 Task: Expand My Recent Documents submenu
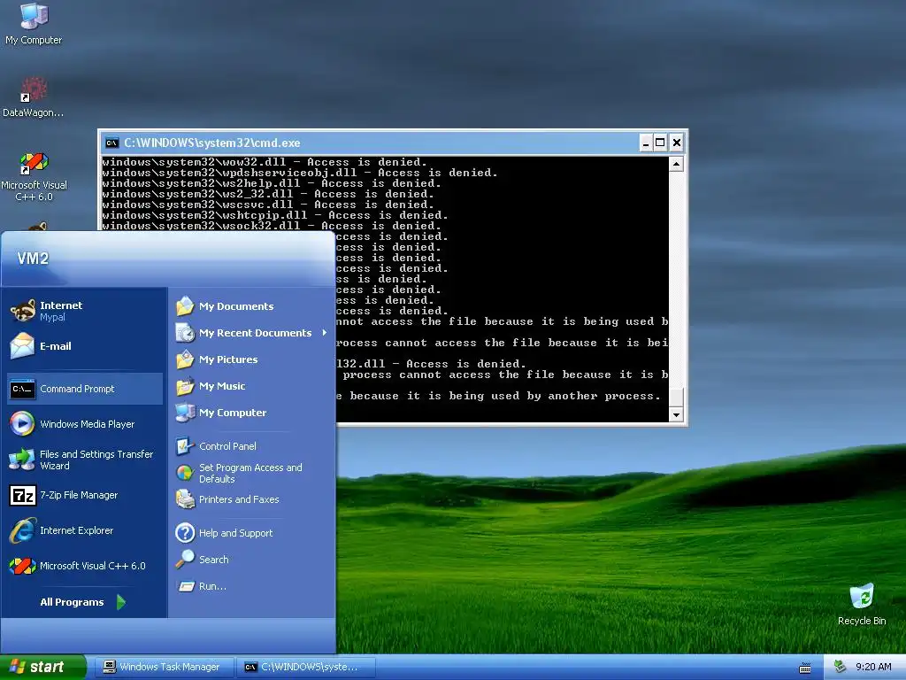pyautogui.click(x=251, y=333)
